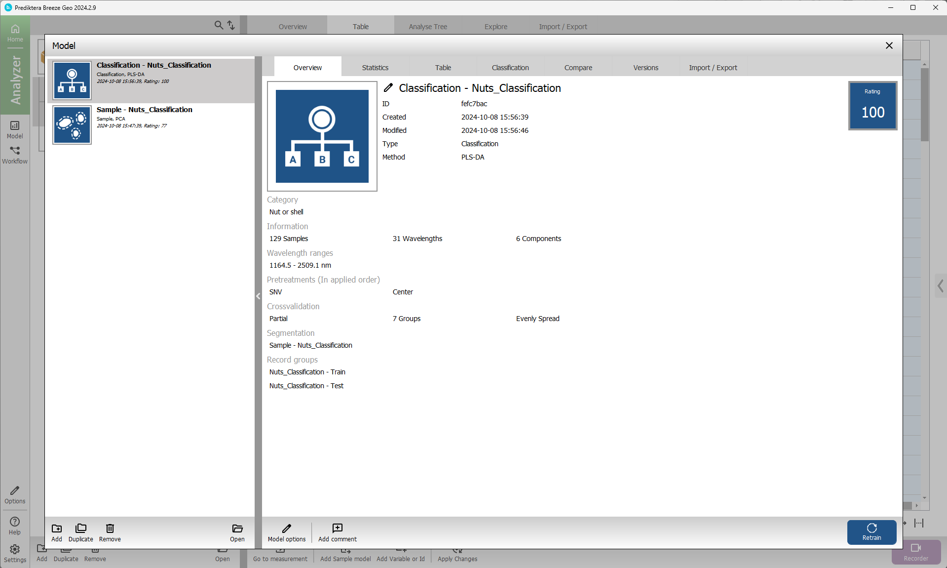This screenshot has width=947, height=568.
Task: Close the Model dialog
Action: coord(889,45)
